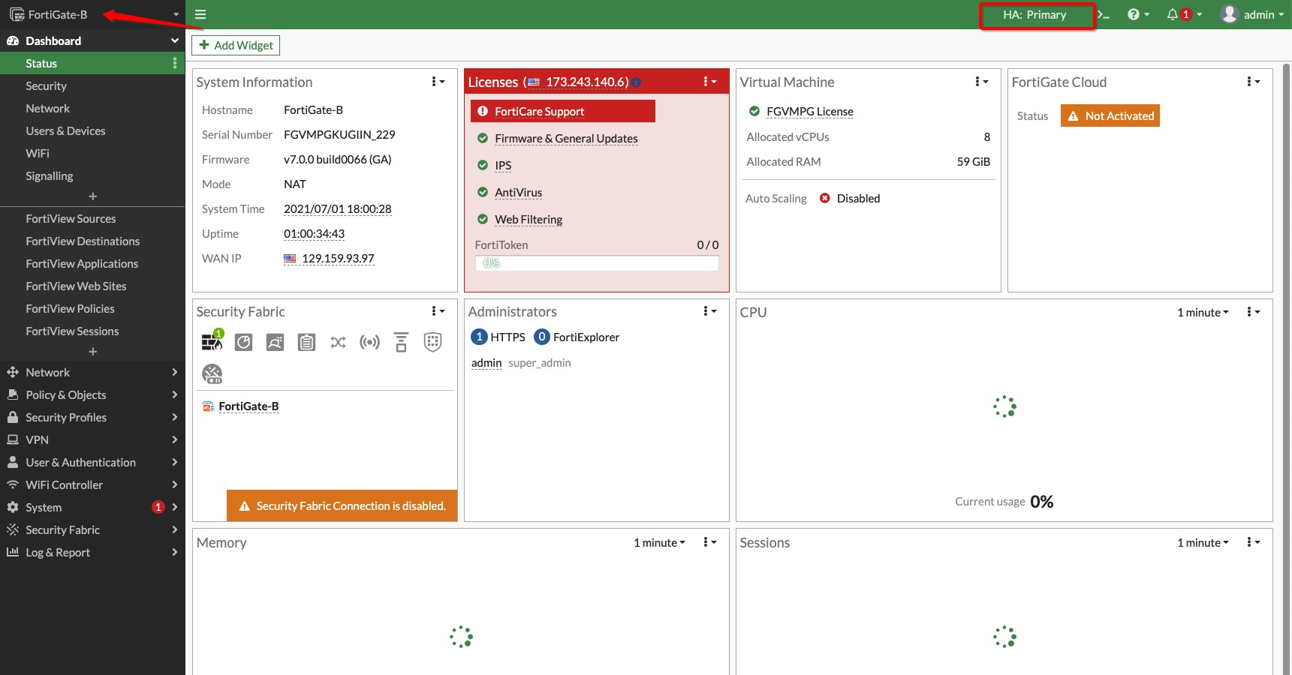Click the HA: Primary status
This screenshot has width=1292, height=675.
[x=1035, y=15]
